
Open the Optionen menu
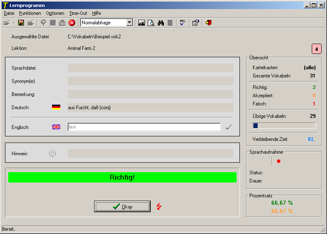55,13
